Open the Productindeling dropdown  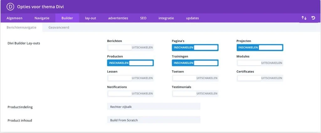tap(154, 107)
